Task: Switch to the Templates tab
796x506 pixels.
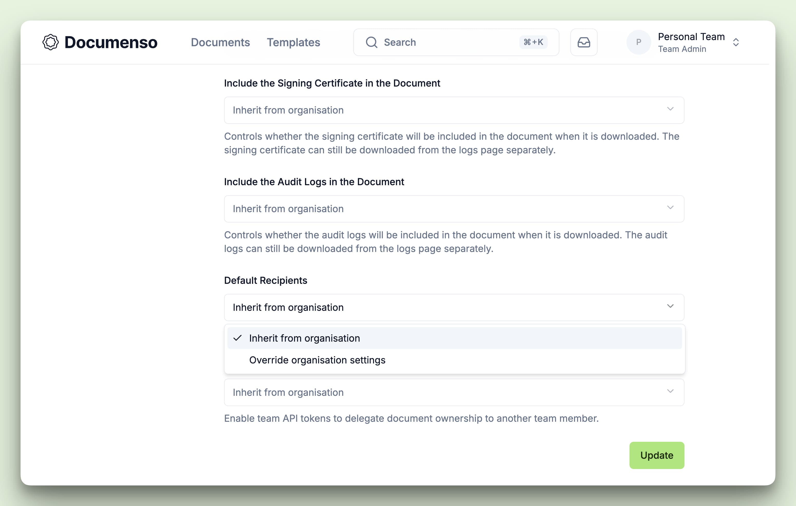Action: pyautogui.click(x=293, y=42)
